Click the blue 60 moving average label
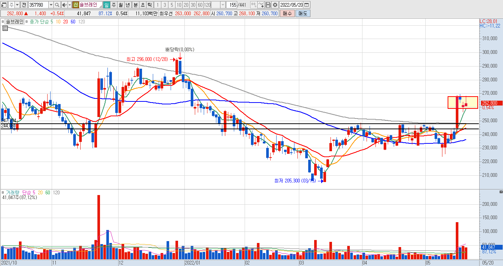503x266 pixels. (73, 22)
